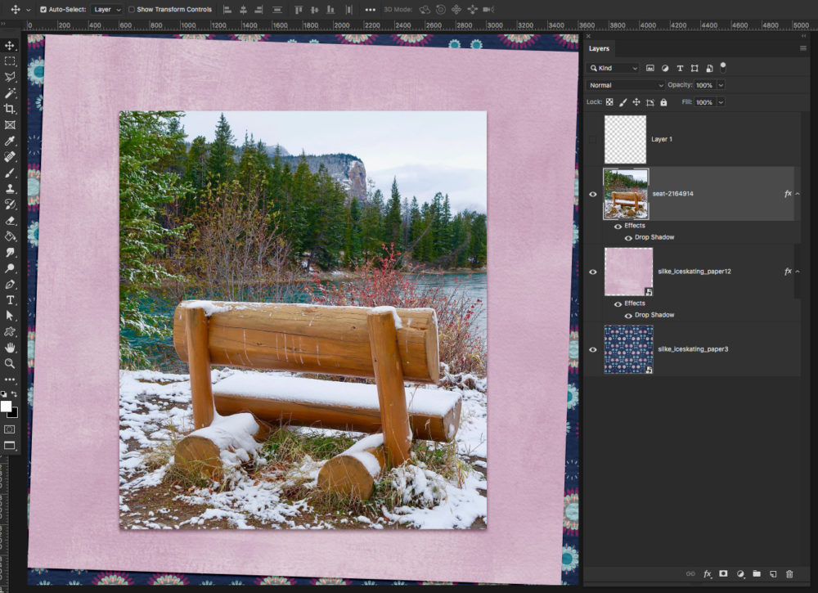Viewport: 818px width, 593px height.
Task: Select the seat-2164914 layer thumbnail
Action: (x=626, y=194)
